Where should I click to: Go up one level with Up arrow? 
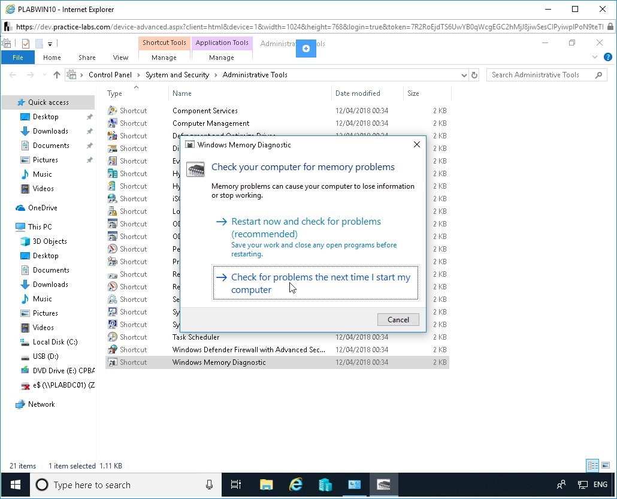[57, 75]
